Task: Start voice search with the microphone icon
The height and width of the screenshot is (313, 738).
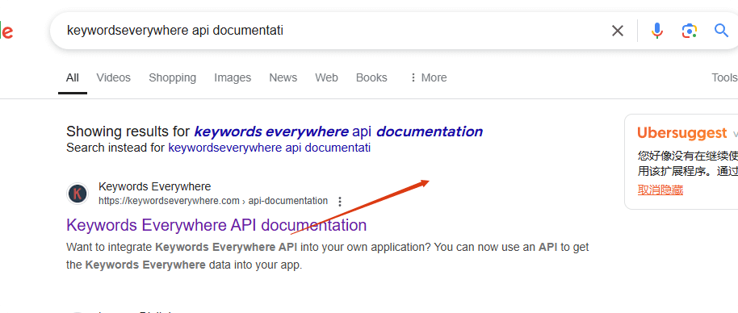Action: pyautogui.click(x=657, y=31)
